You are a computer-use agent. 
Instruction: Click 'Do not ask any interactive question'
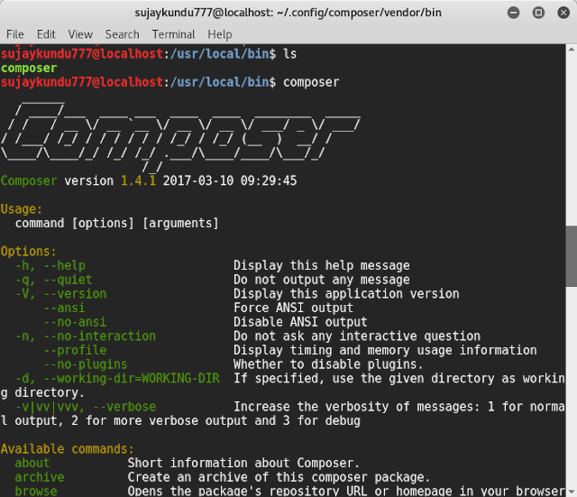pyautogui.click(x=357, y=336)
